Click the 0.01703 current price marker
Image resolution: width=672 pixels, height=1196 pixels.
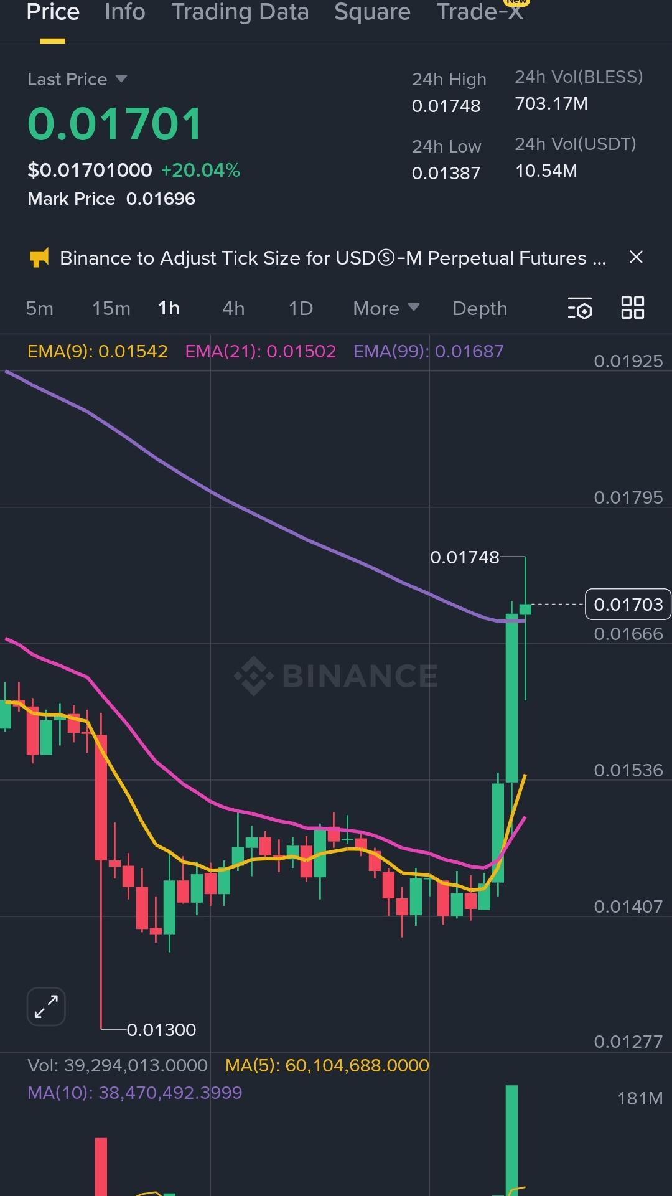628,604
